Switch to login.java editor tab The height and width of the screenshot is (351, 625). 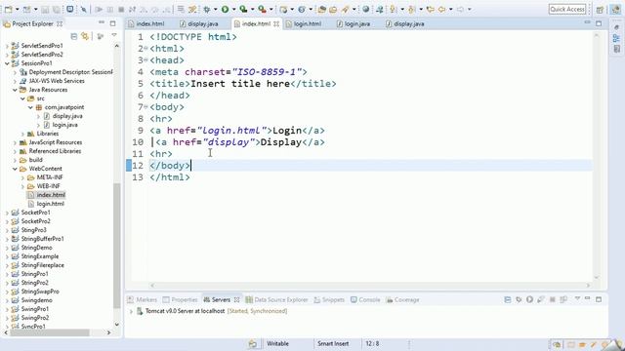(x=354, y=23)
